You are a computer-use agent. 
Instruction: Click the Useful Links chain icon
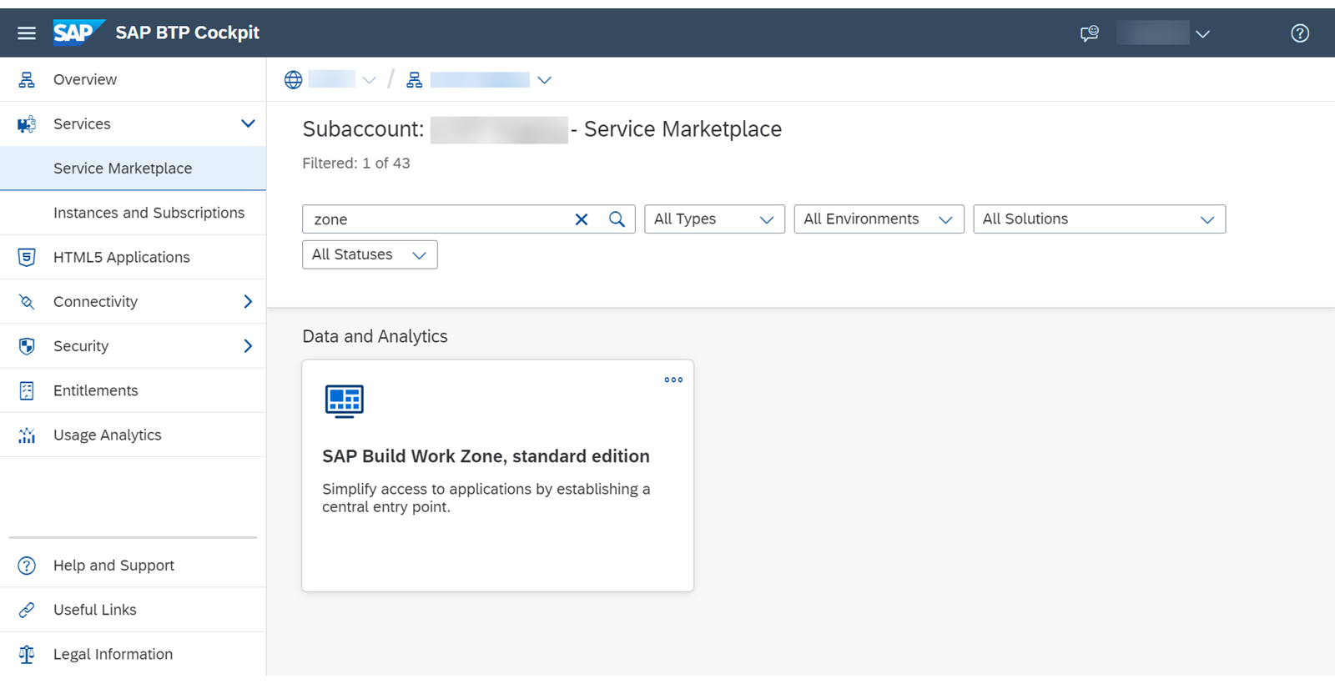coord(27,610)
